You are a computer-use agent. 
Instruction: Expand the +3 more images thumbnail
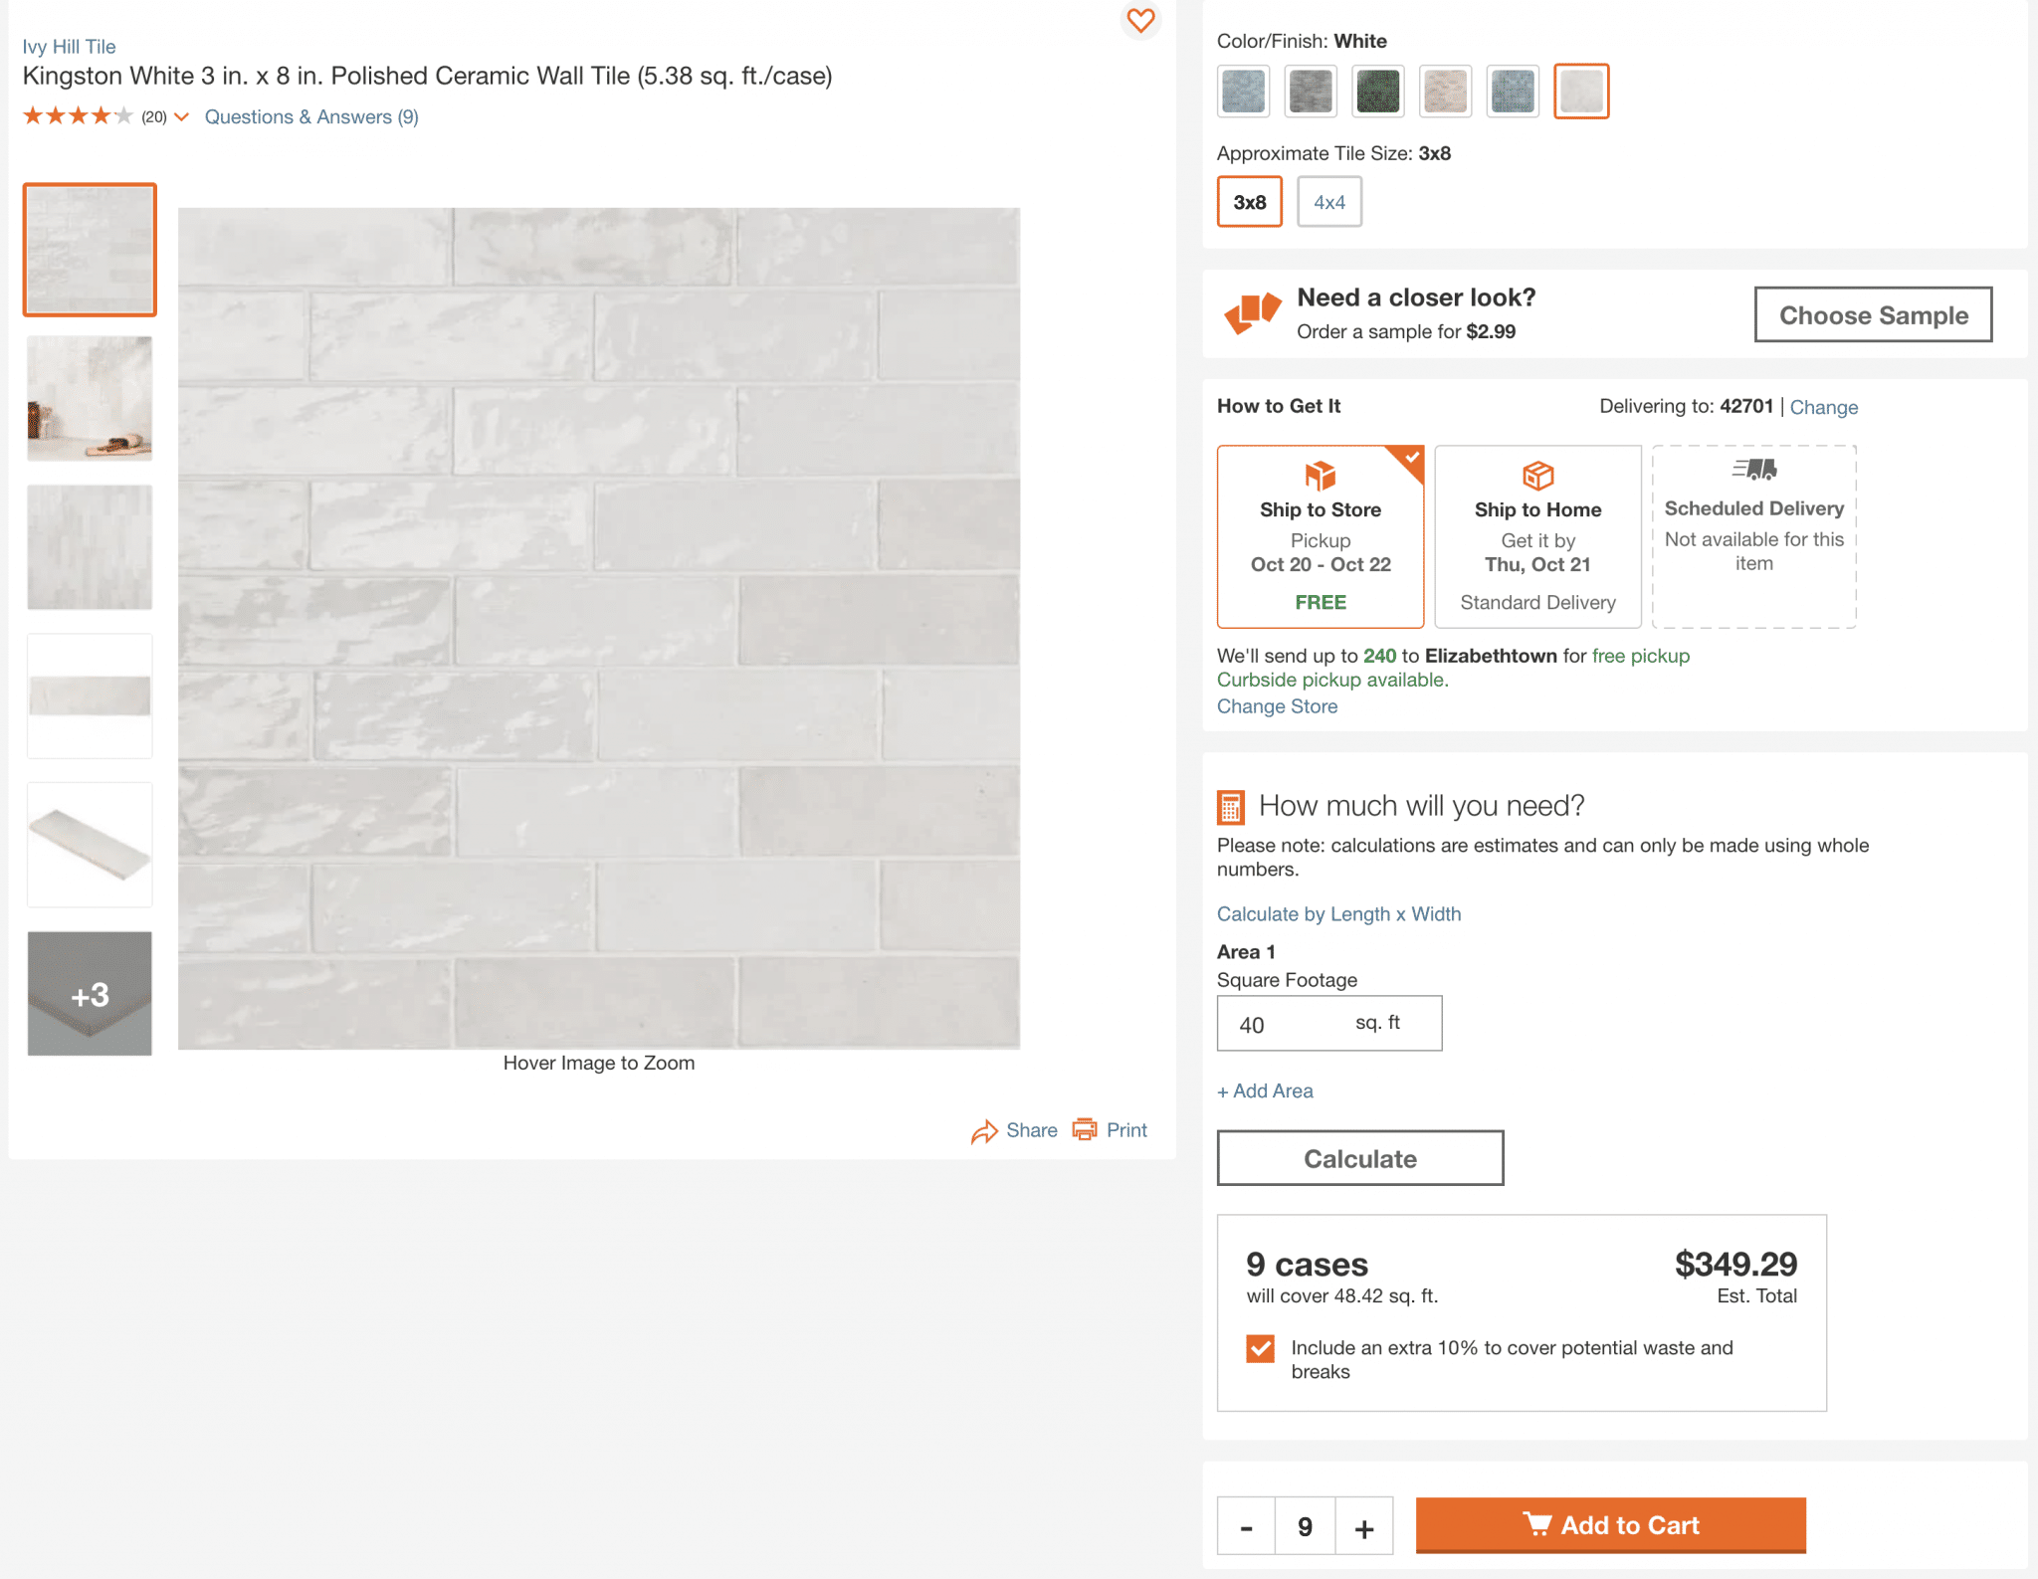pos(90,993)
